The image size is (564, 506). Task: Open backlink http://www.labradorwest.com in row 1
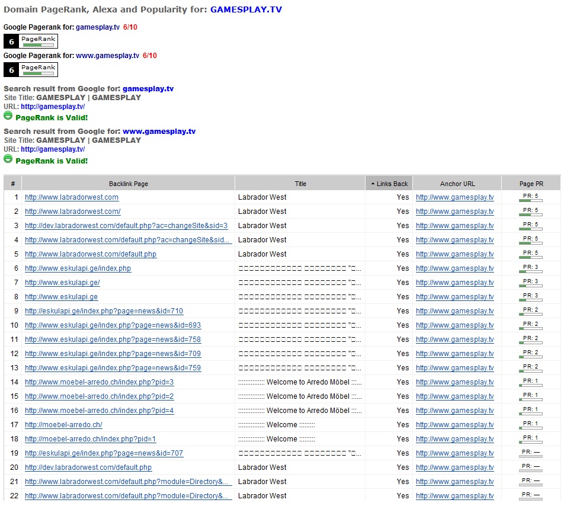72,197
